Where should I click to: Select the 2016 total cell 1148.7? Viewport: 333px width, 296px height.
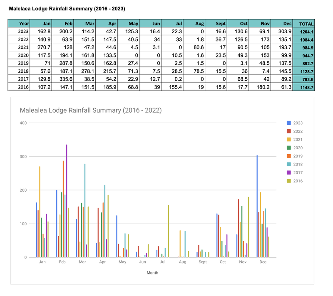pos(303,87)
